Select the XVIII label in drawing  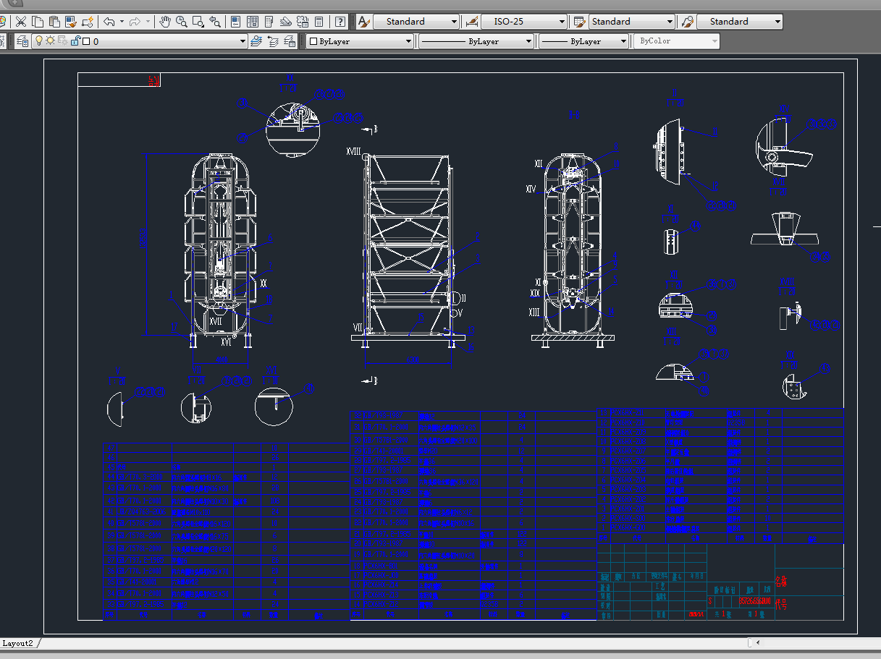coord(353,152)
